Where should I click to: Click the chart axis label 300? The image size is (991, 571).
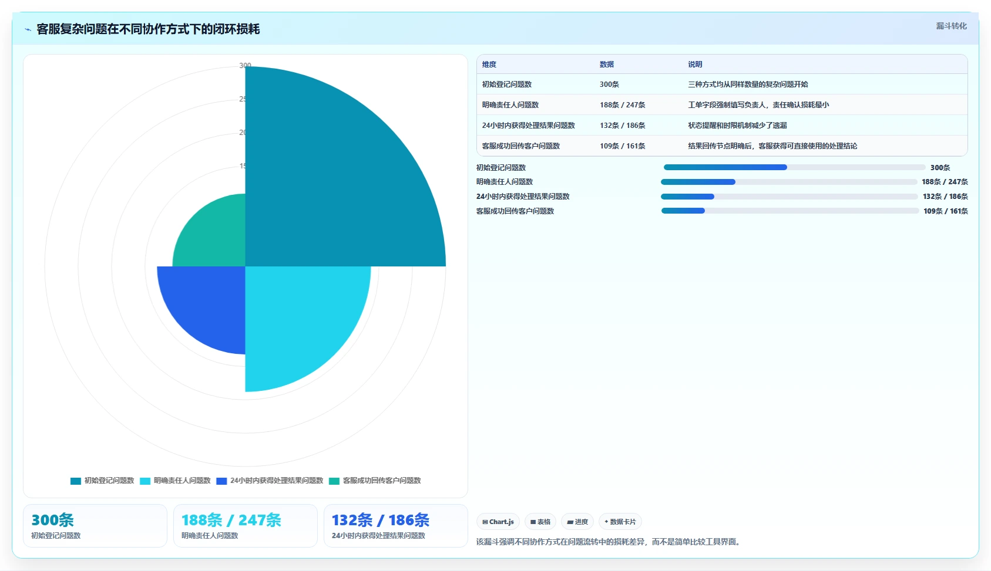pos(245,65)
